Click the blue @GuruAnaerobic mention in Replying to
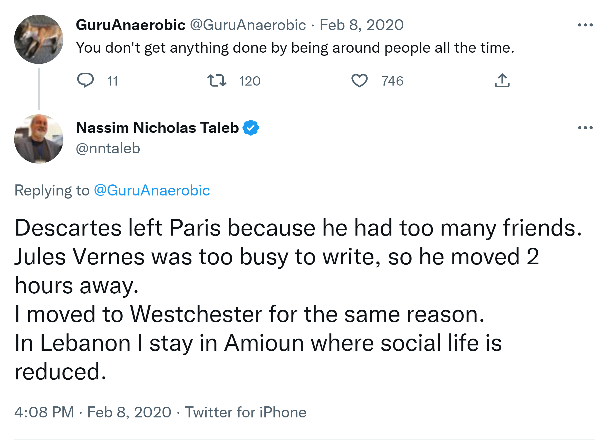 coord(152,190)
